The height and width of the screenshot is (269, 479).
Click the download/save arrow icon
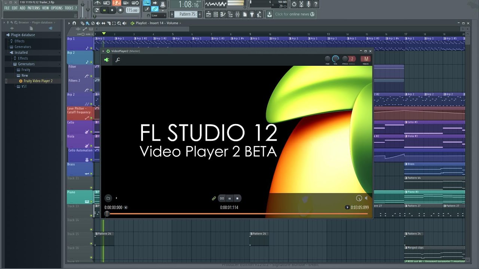pyautogui.click(x=269, y=14)
